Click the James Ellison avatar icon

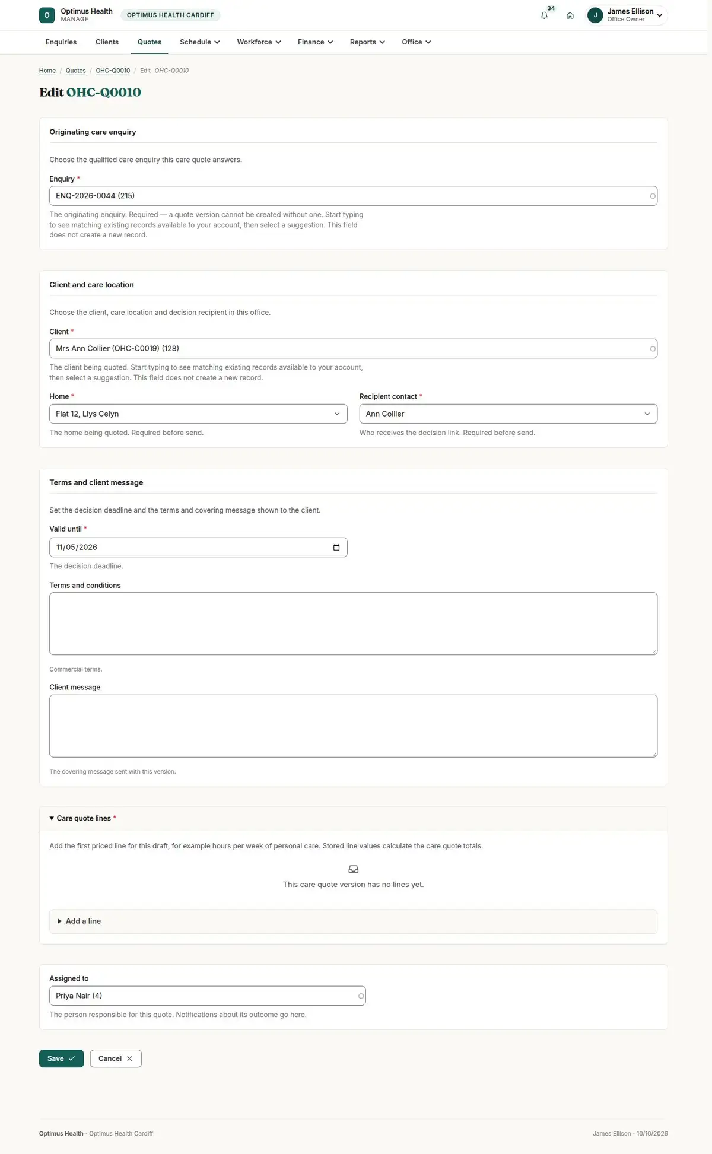tap(595, 15)
